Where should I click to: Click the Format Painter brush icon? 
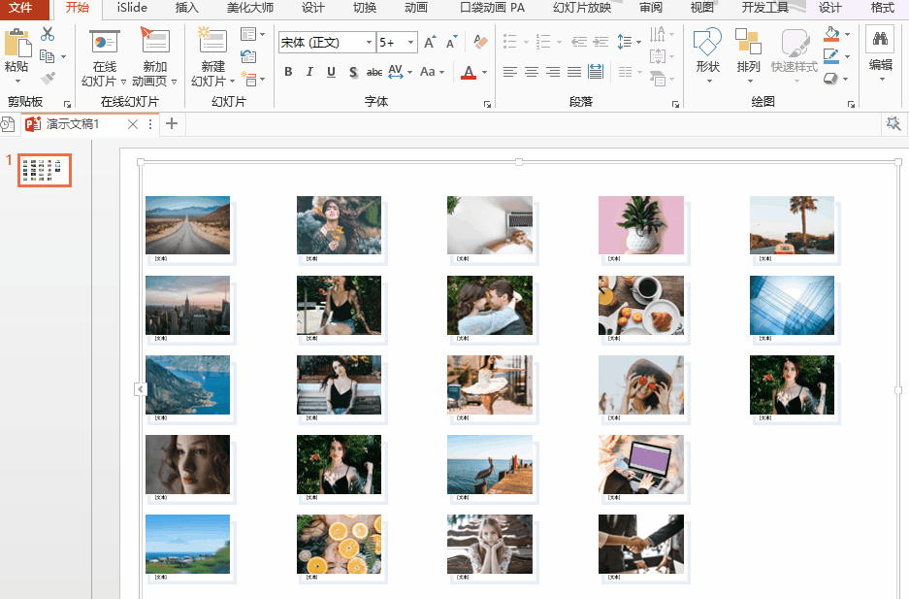(x=48, y=79)
